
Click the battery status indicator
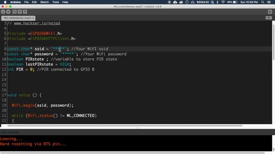click(232, 2)
